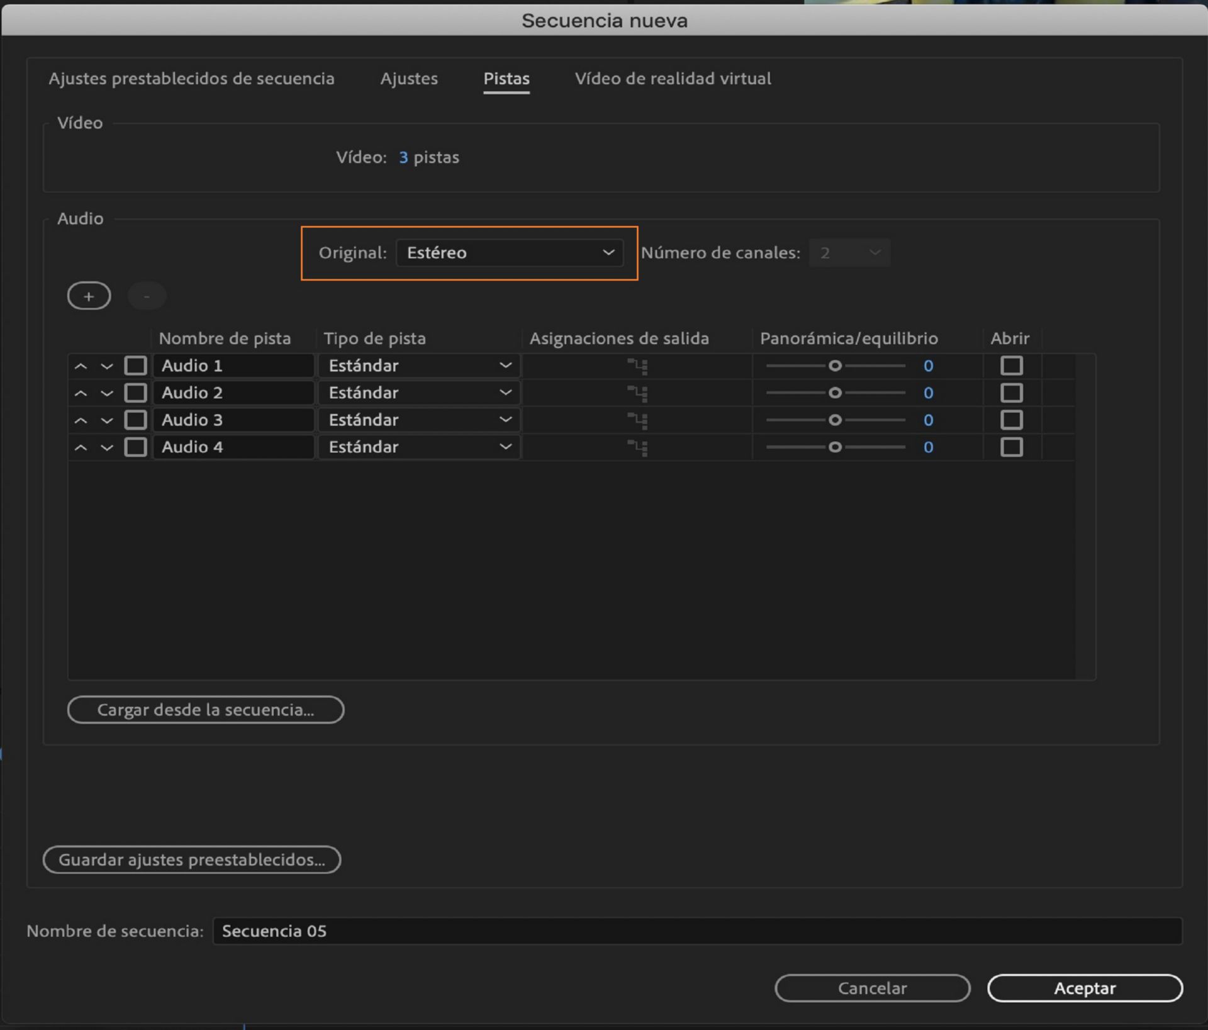Image resolution: width=1208 pixels, height=1030 pixels.
Task: Select the Audio 1 track checkbox
Action: click(x=135, y=366)
